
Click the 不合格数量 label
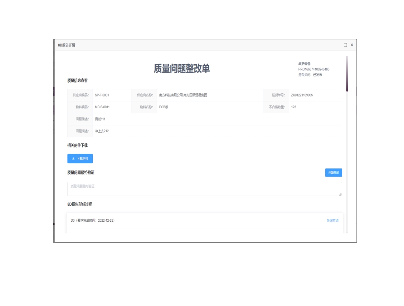(277, 107)
